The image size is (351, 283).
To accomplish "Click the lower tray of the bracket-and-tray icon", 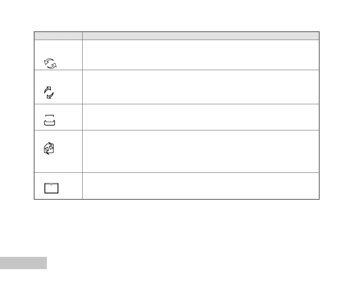I will (50, 123).
